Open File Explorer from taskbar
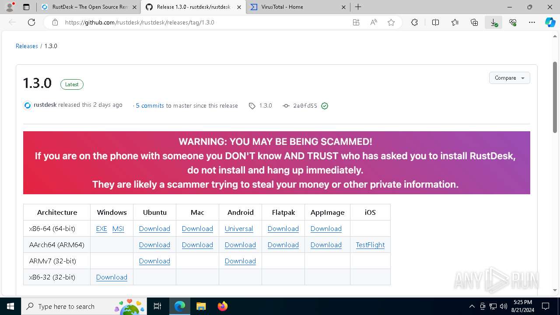This screenshot has height=315, width=560. tap(201, 306)
